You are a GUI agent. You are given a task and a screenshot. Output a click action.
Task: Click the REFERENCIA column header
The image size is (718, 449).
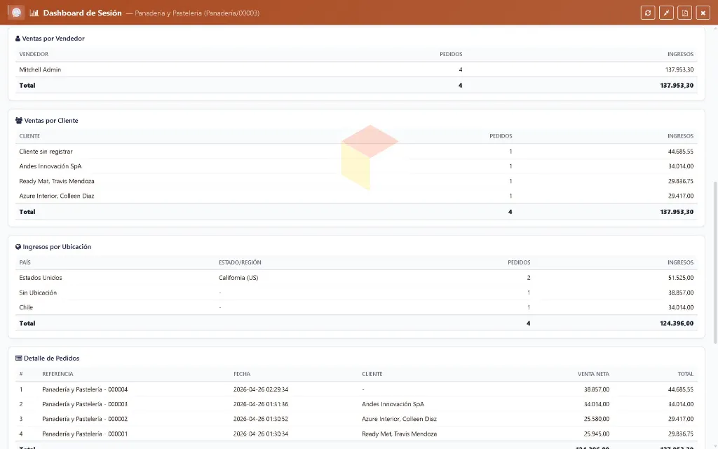[x=57, y=374]
